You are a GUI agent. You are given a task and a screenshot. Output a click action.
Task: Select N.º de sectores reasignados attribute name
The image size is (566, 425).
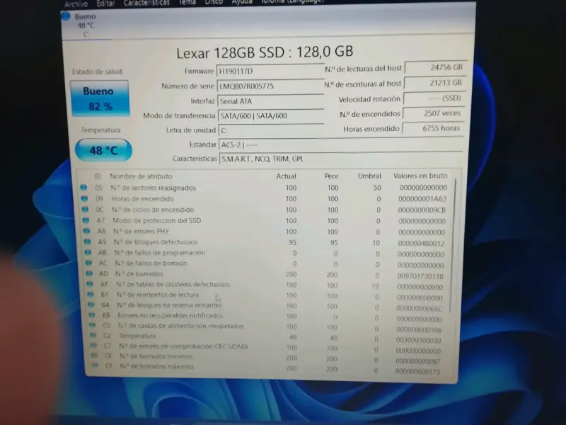153,188
